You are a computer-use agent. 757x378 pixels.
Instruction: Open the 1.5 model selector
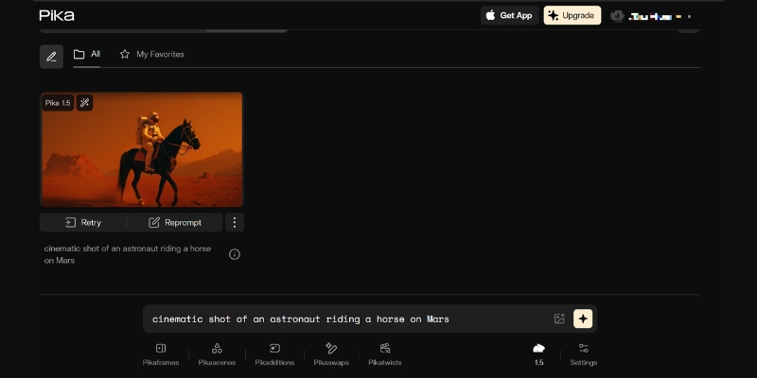(x=538, y=353)
